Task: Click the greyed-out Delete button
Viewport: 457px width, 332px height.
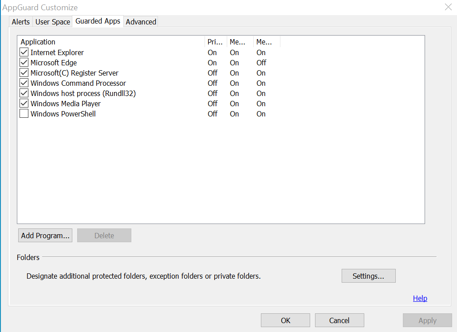Action: pyautogui.click(x=104, y=236)
